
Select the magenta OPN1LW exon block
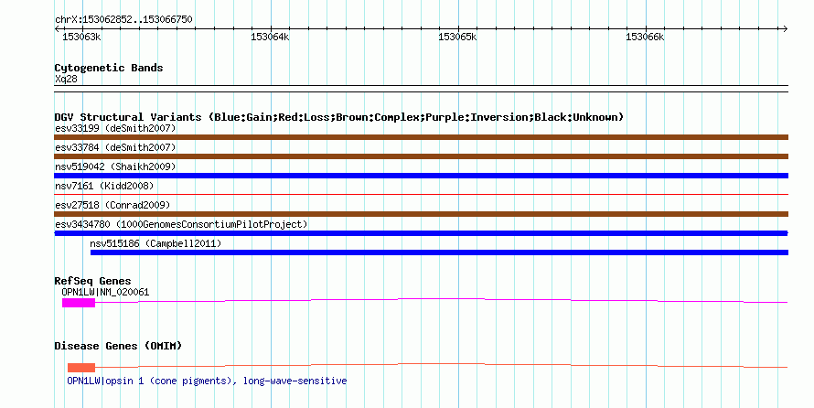(79, 303)
